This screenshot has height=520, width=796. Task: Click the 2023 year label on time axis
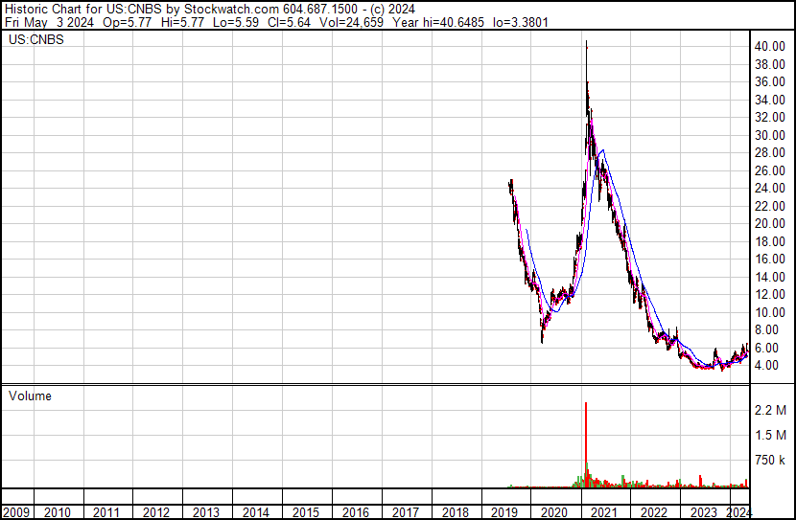[704, 512]
